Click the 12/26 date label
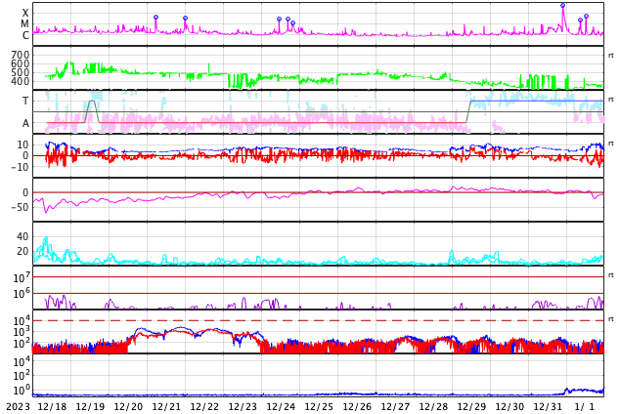Screen dimensions: 620x414 357,406
